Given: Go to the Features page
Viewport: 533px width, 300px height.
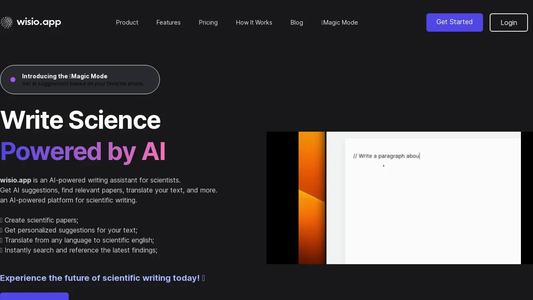Looking at the screenshot, I should pyautogui.click(x=168, y=22).
